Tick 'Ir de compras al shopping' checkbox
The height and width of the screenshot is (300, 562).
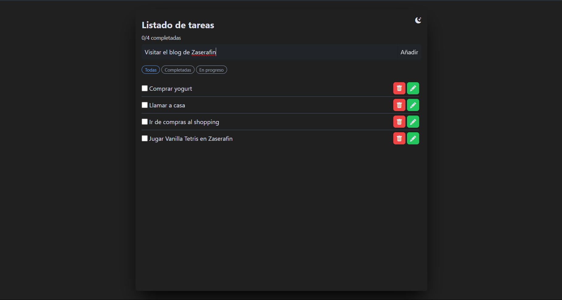coord(145,122)
